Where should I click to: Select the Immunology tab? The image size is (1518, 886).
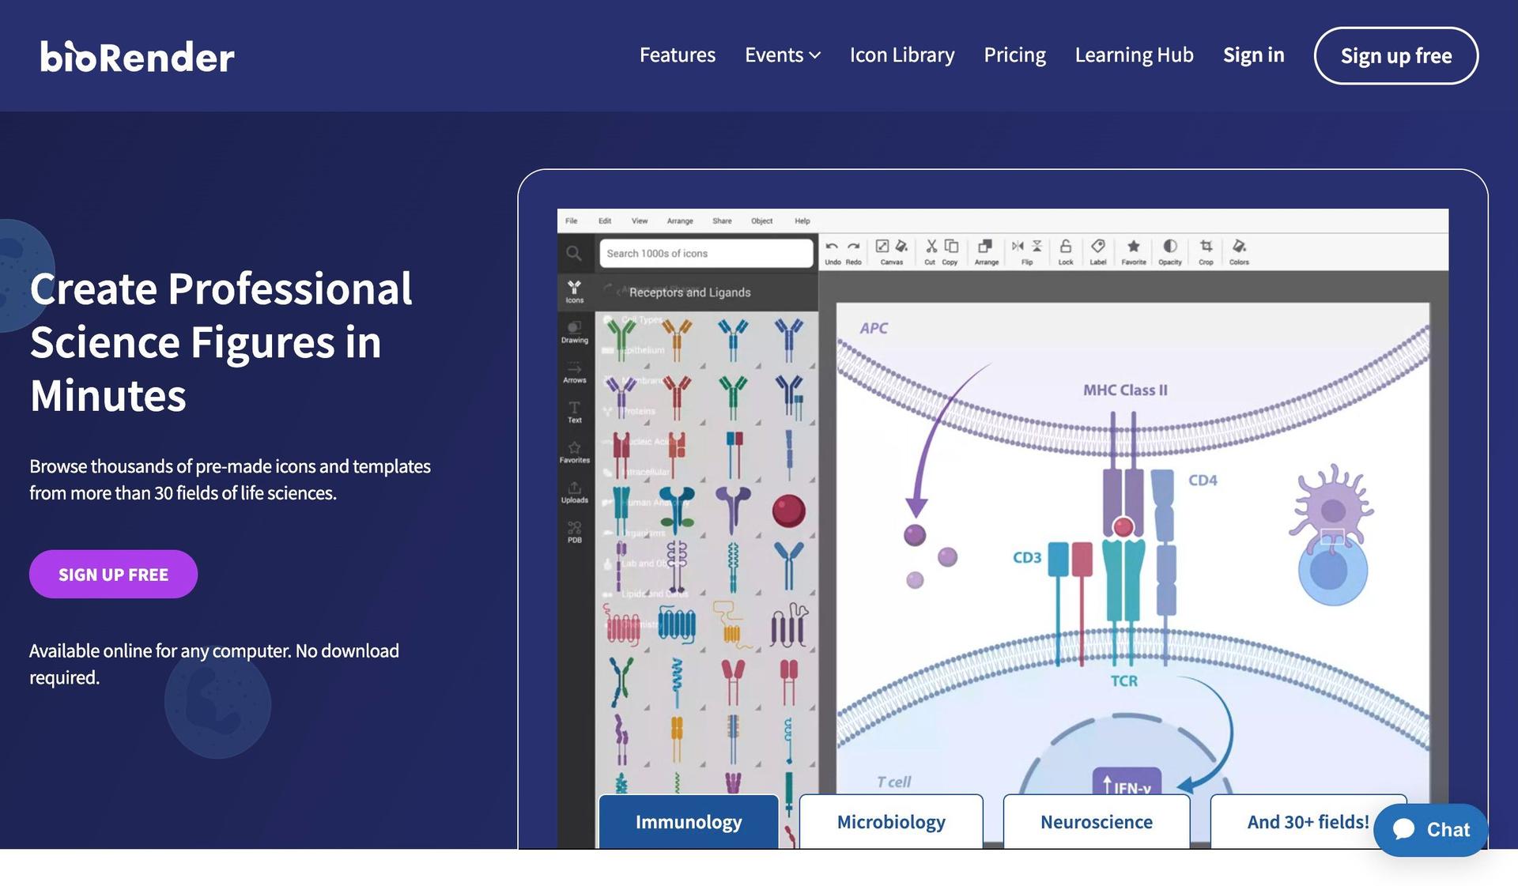click(689, 822)
